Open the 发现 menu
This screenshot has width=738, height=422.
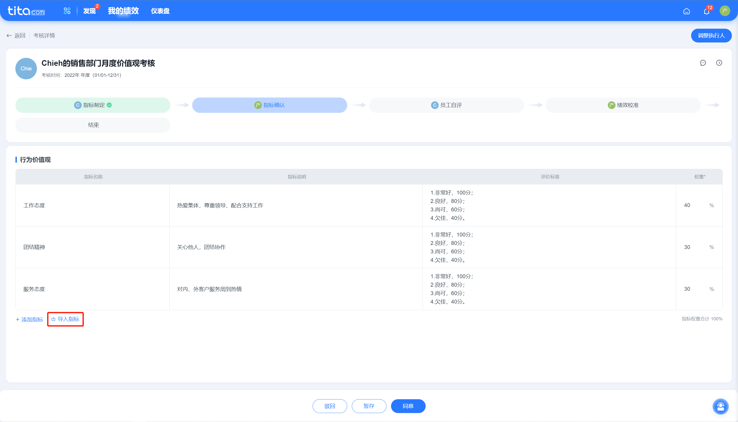[89, 11]
